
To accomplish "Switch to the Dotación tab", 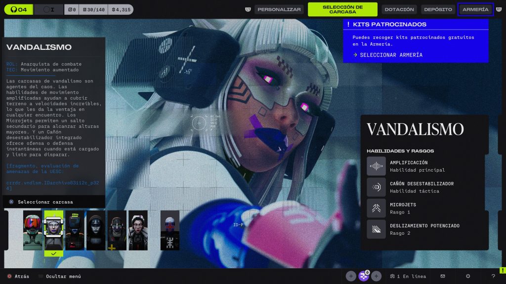I will (399, 9).
